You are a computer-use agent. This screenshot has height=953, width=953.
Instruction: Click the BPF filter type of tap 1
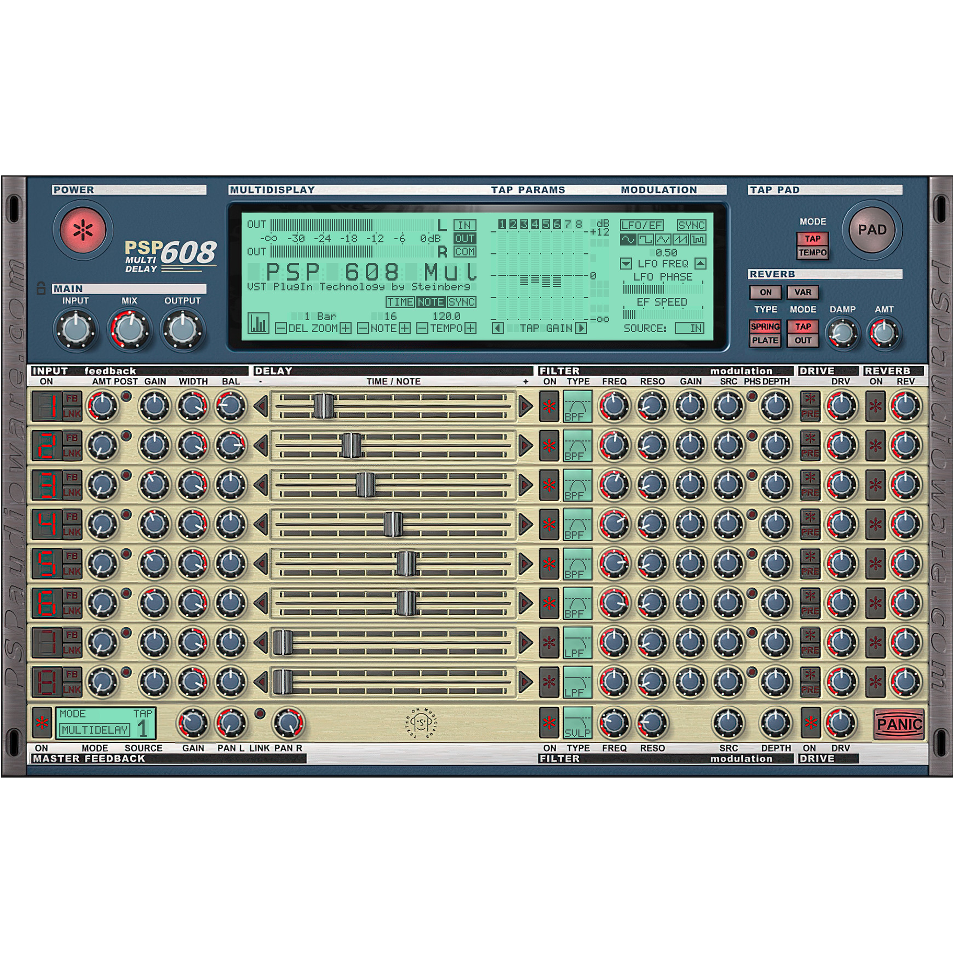577,406
